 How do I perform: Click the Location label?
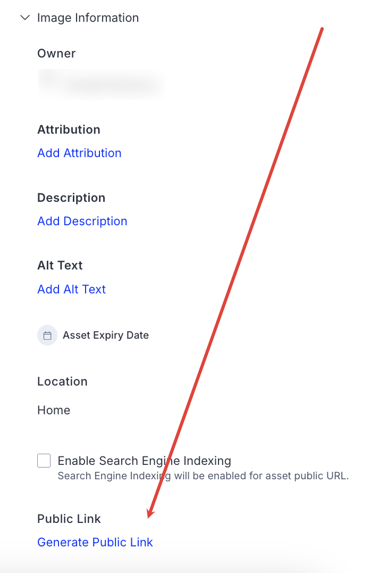(62, 381)
